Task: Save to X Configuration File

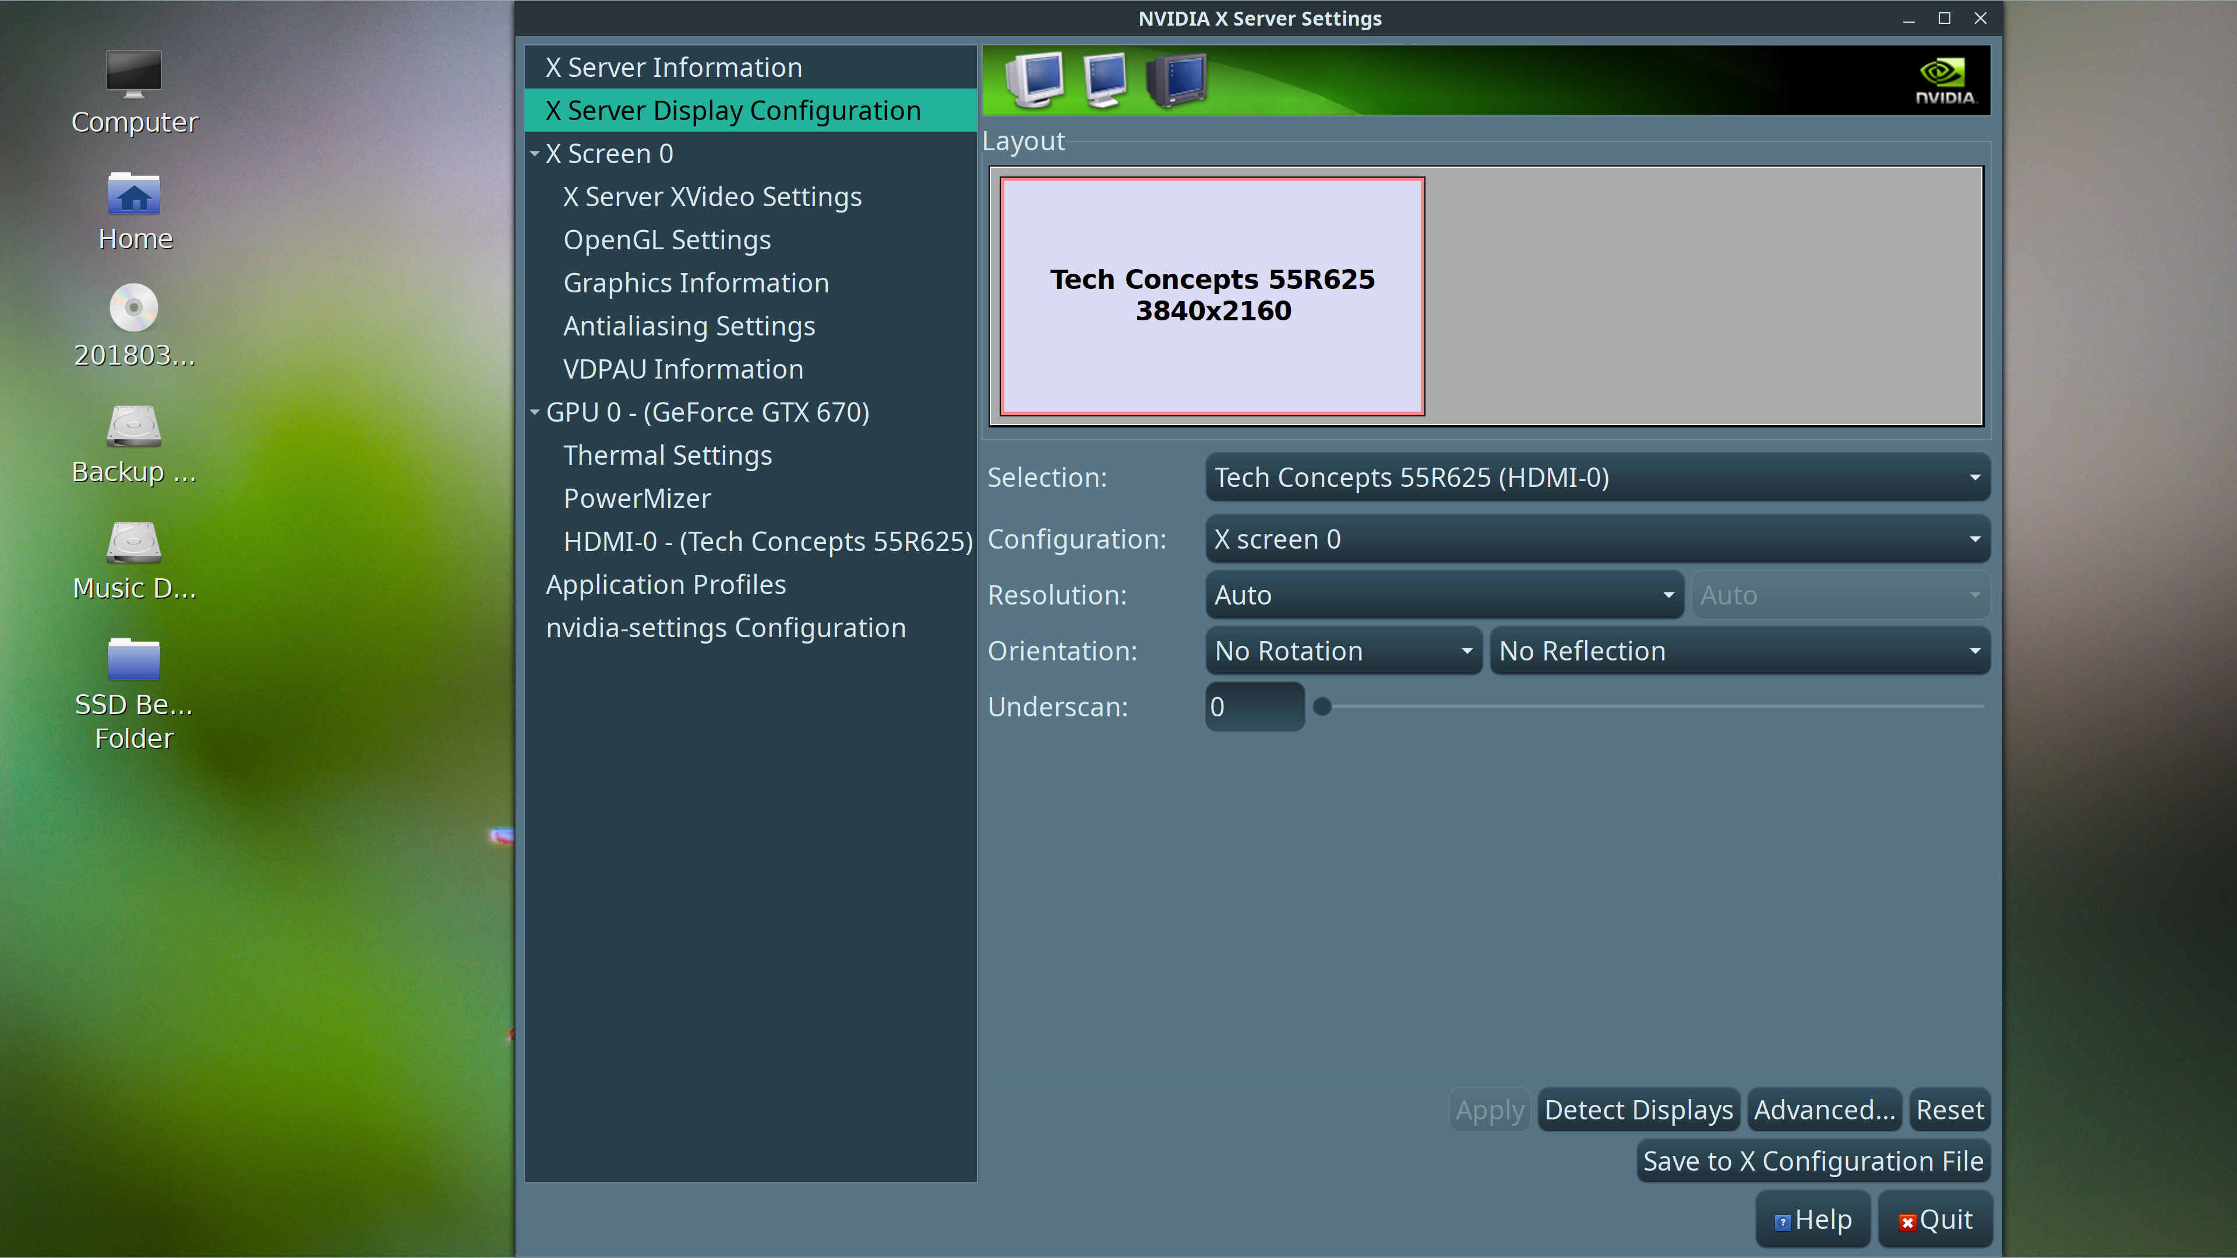Action: [1812, 1161]
